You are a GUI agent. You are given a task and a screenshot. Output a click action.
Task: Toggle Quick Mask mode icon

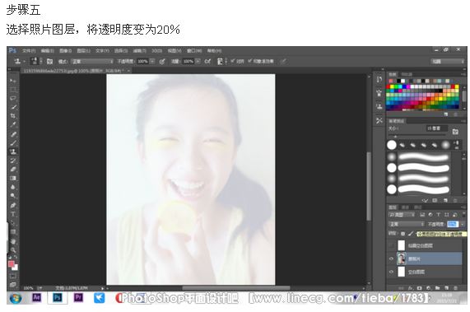point(13,276)
